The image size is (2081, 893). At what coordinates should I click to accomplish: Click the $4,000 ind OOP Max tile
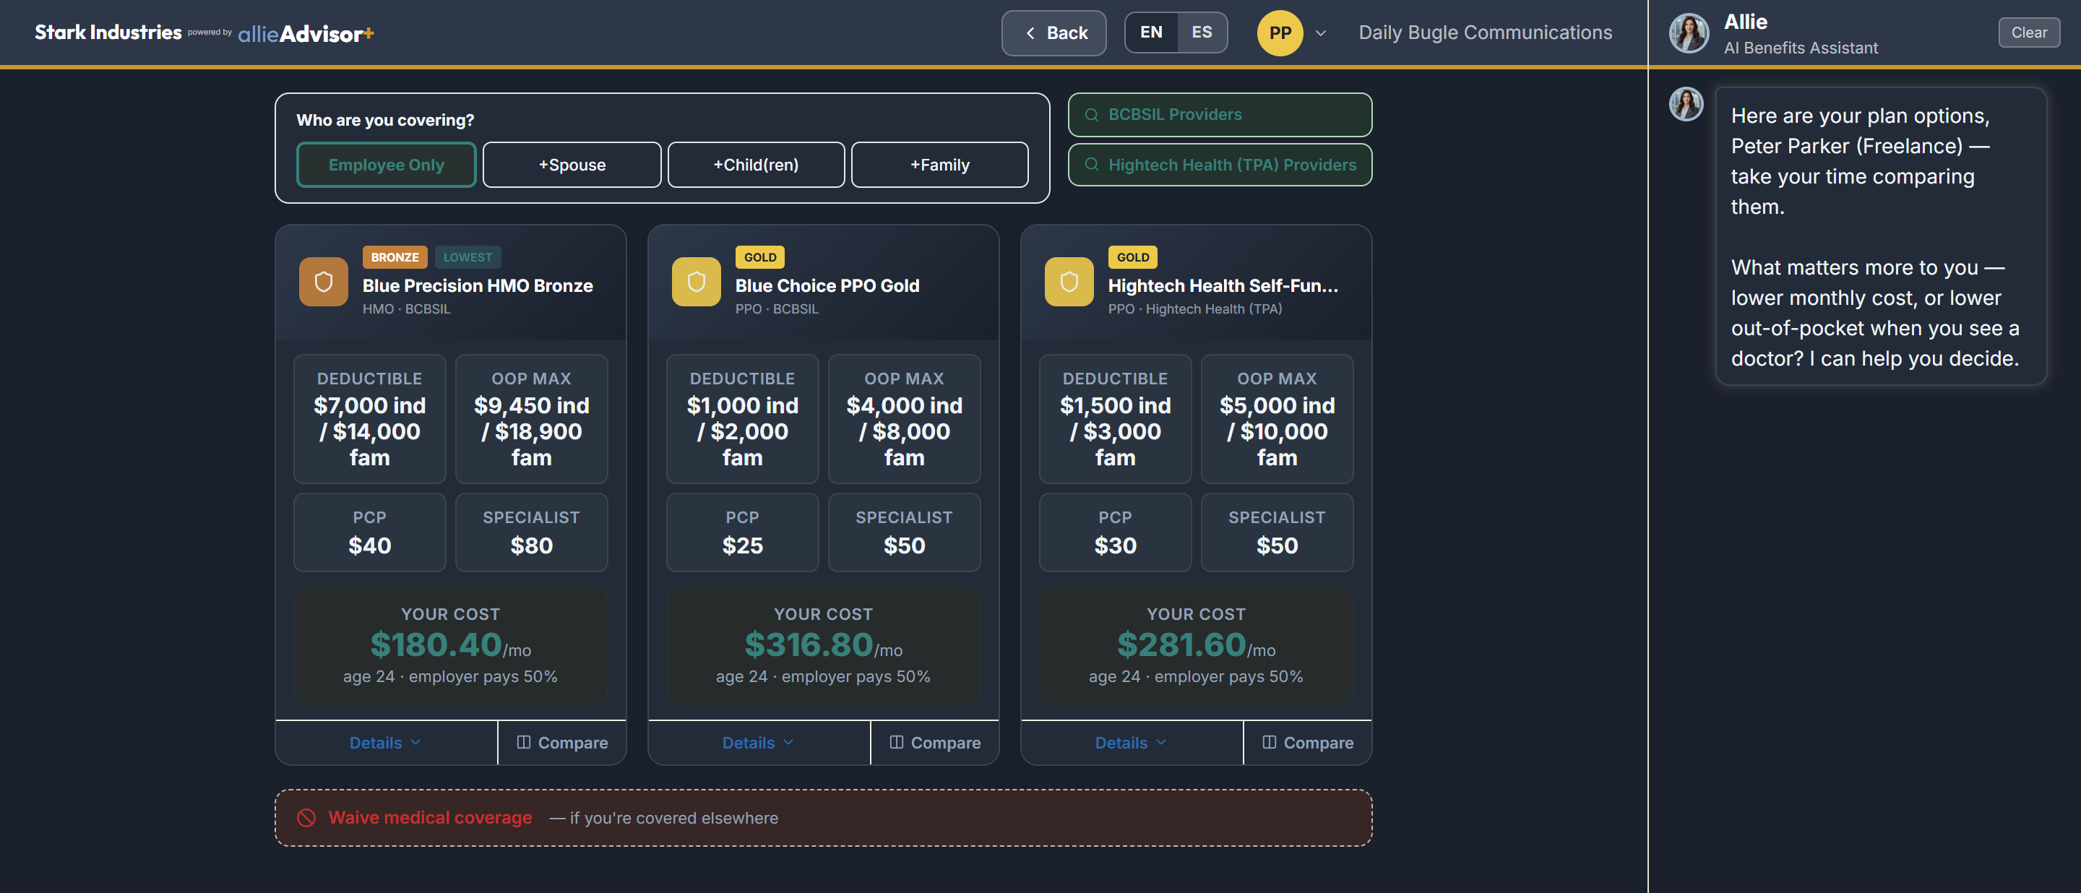pos(904,419)
